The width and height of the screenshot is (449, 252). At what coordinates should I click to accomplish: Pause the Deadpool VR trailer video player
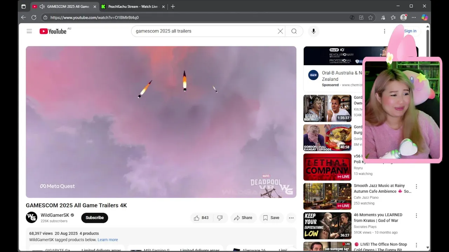pos(161,122)
